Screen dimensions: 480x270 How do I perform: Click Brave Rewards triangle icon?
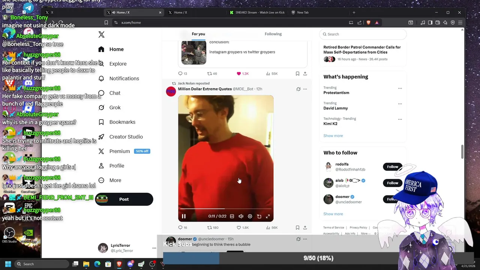click(376, 22)
